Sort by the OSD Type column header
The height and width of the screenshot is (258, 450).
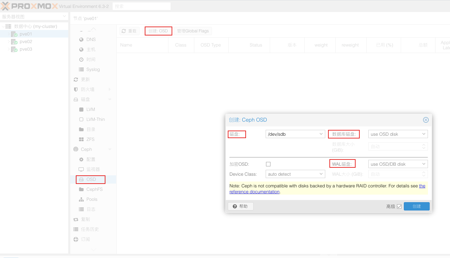click(211, 45)
